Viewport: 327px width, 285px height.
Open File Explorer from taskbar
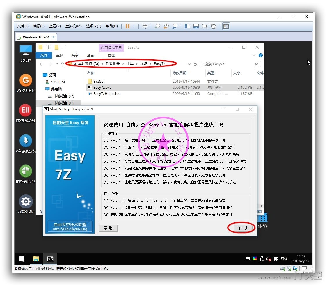click(36, 259)
